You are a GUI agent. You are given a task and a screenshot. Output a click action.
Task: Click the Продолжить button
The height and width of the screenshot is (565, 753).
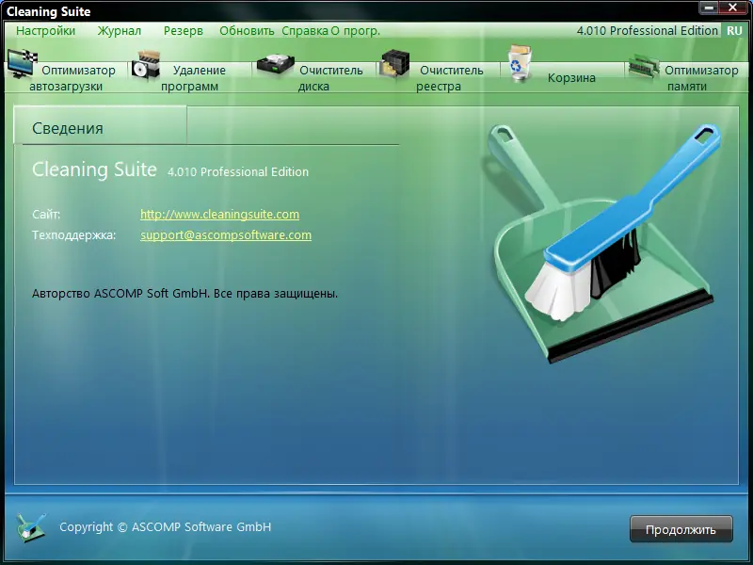point(681,529)
